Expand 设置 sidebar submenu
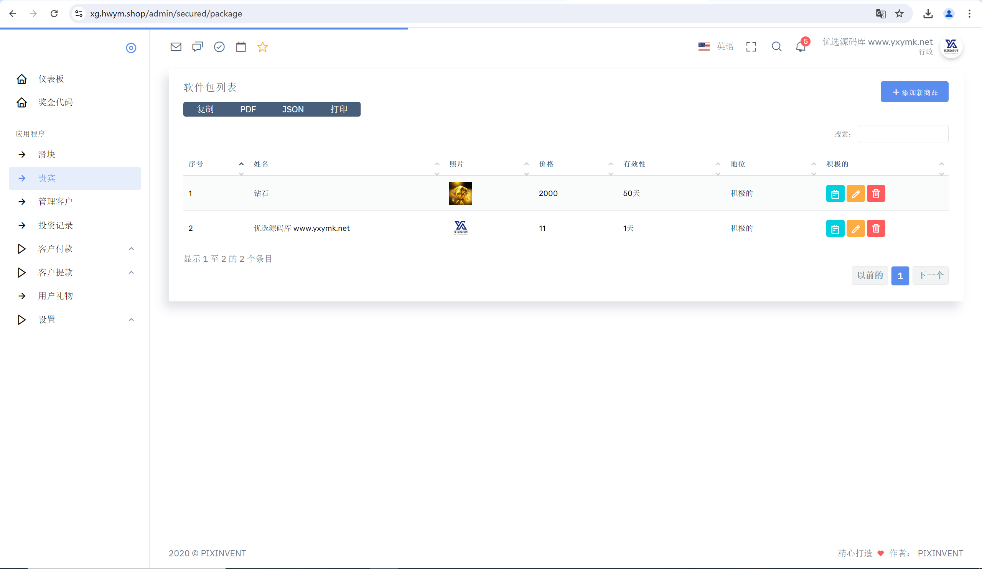 (x=74, y=320)
